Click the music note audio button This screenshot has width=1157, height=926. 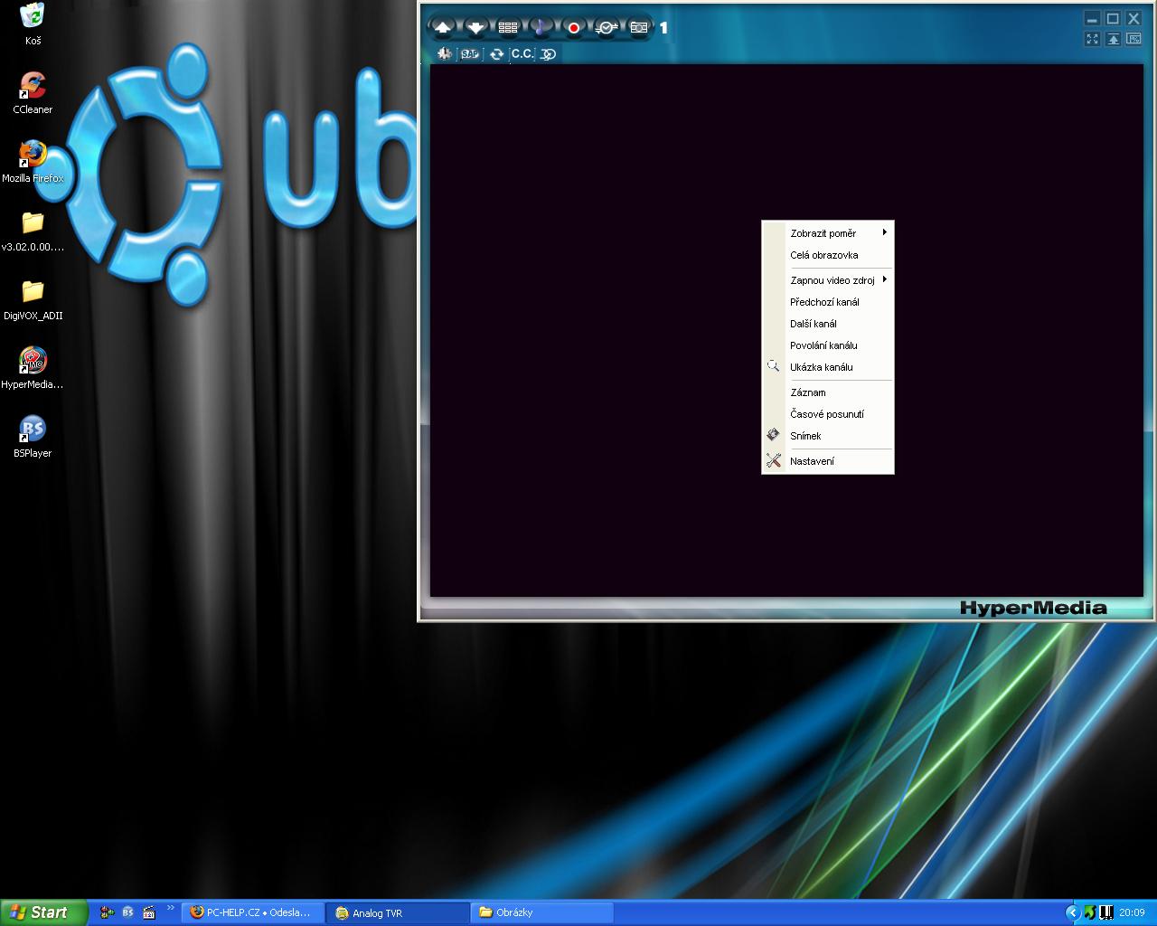(x=540, y=27)
